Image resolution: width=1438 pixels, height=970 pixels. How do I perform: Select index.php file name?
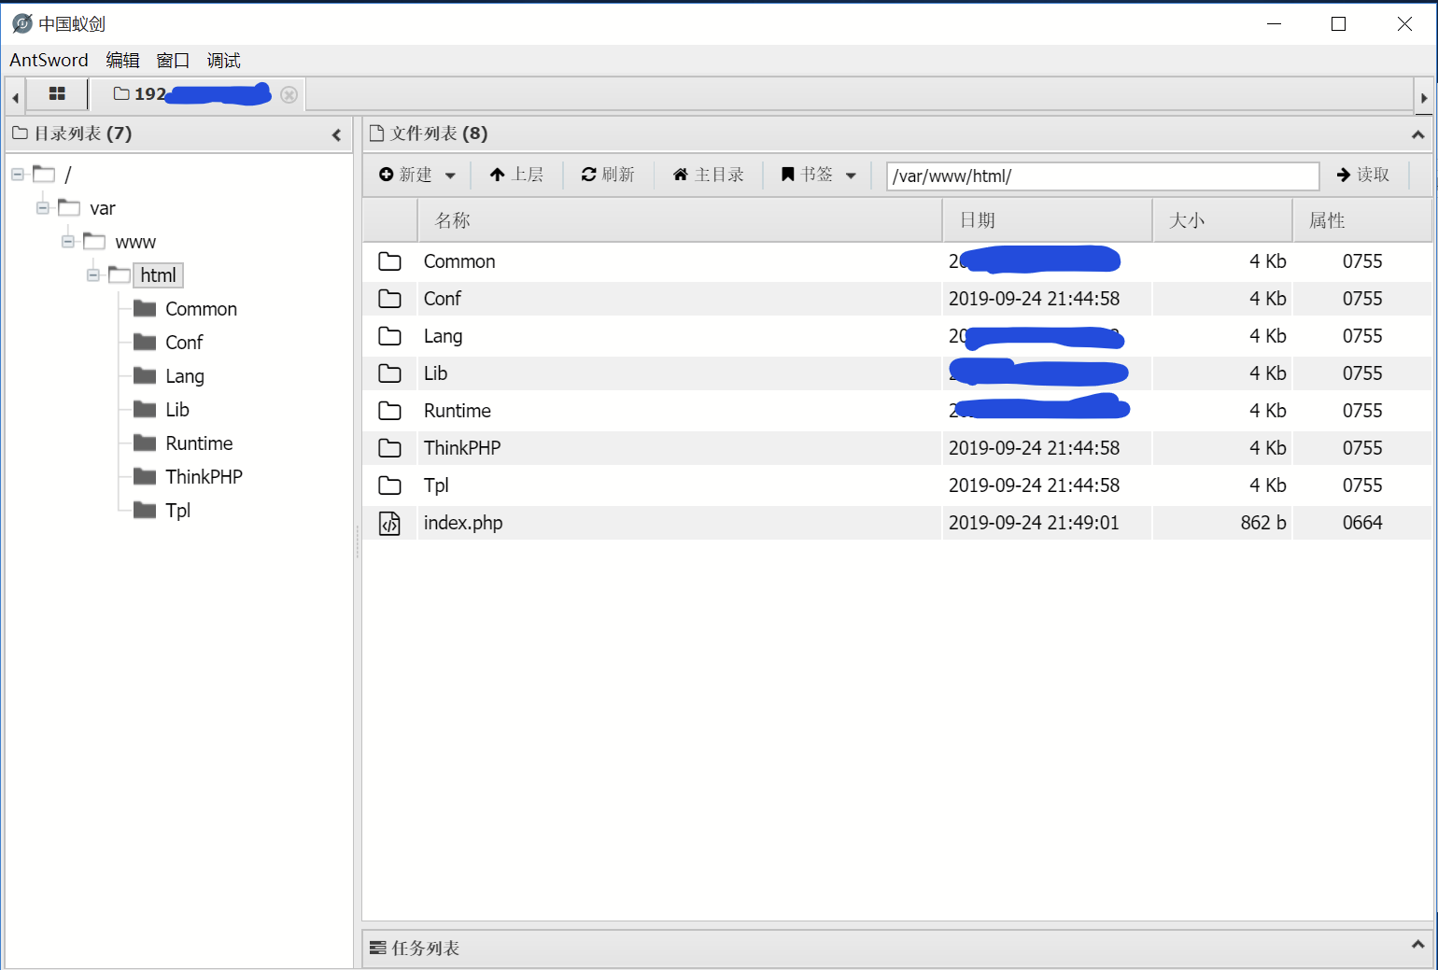point(463,523)
